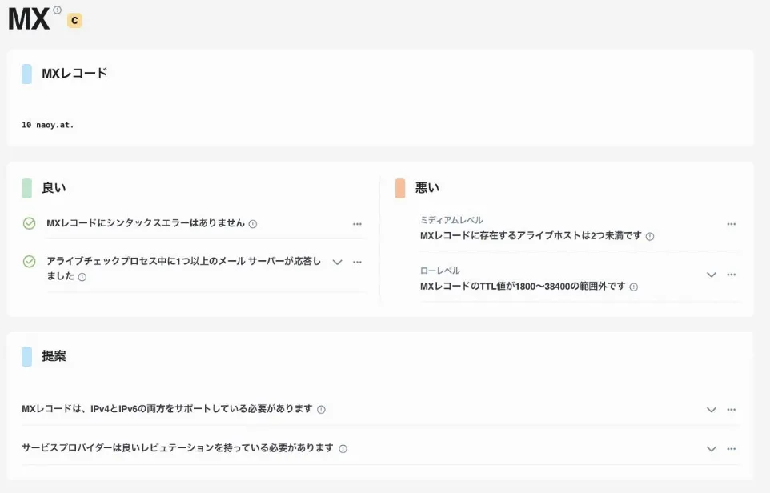Expand the アライブチェックプロセス result details
The height and width of the screenshot is (493, 770).
coord(337,262)
